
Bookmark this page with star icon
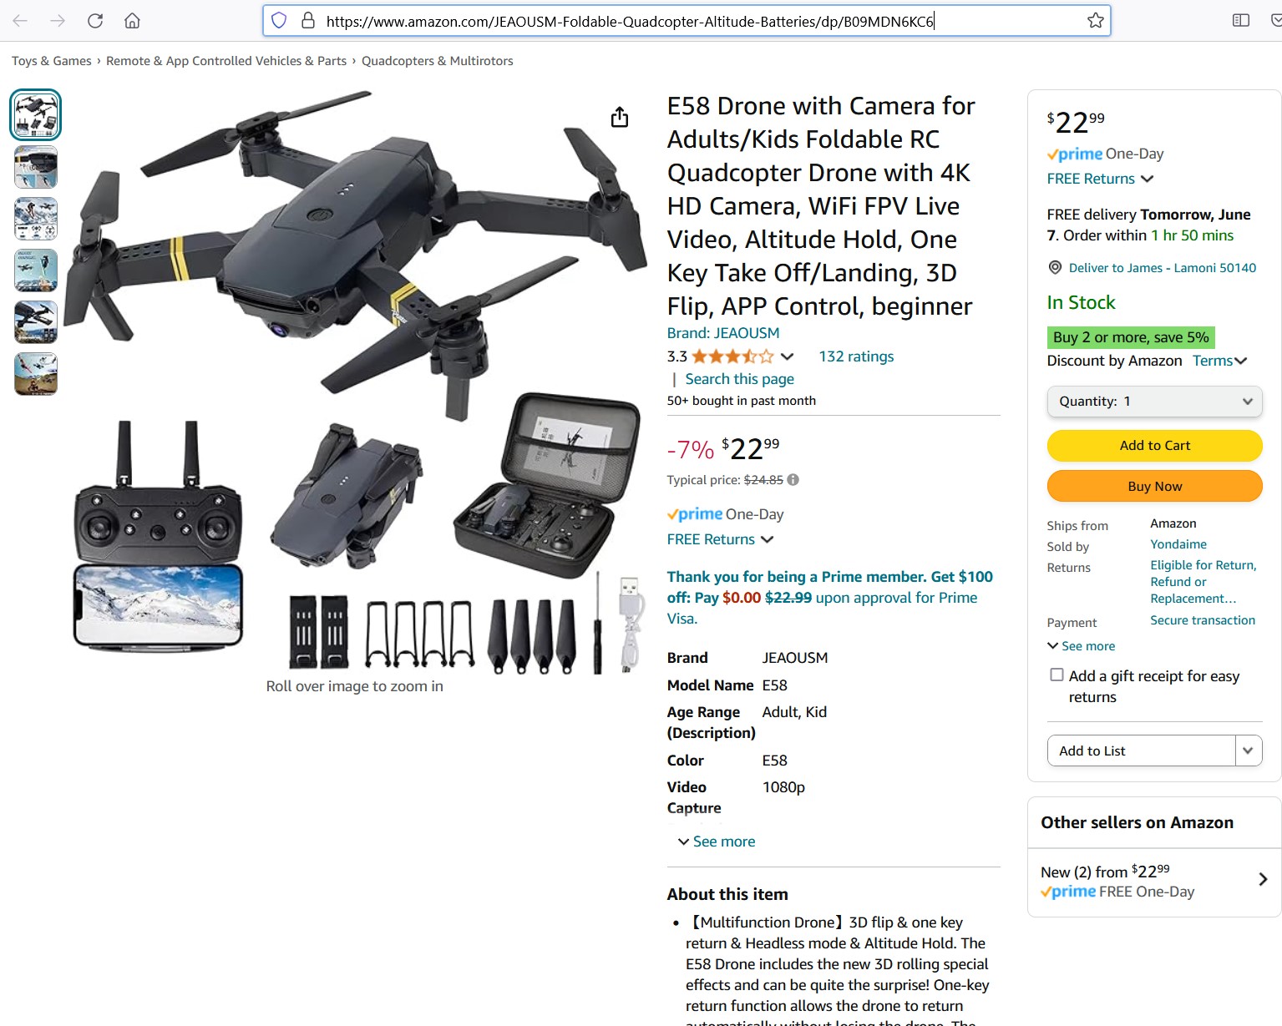[1096, 21]
